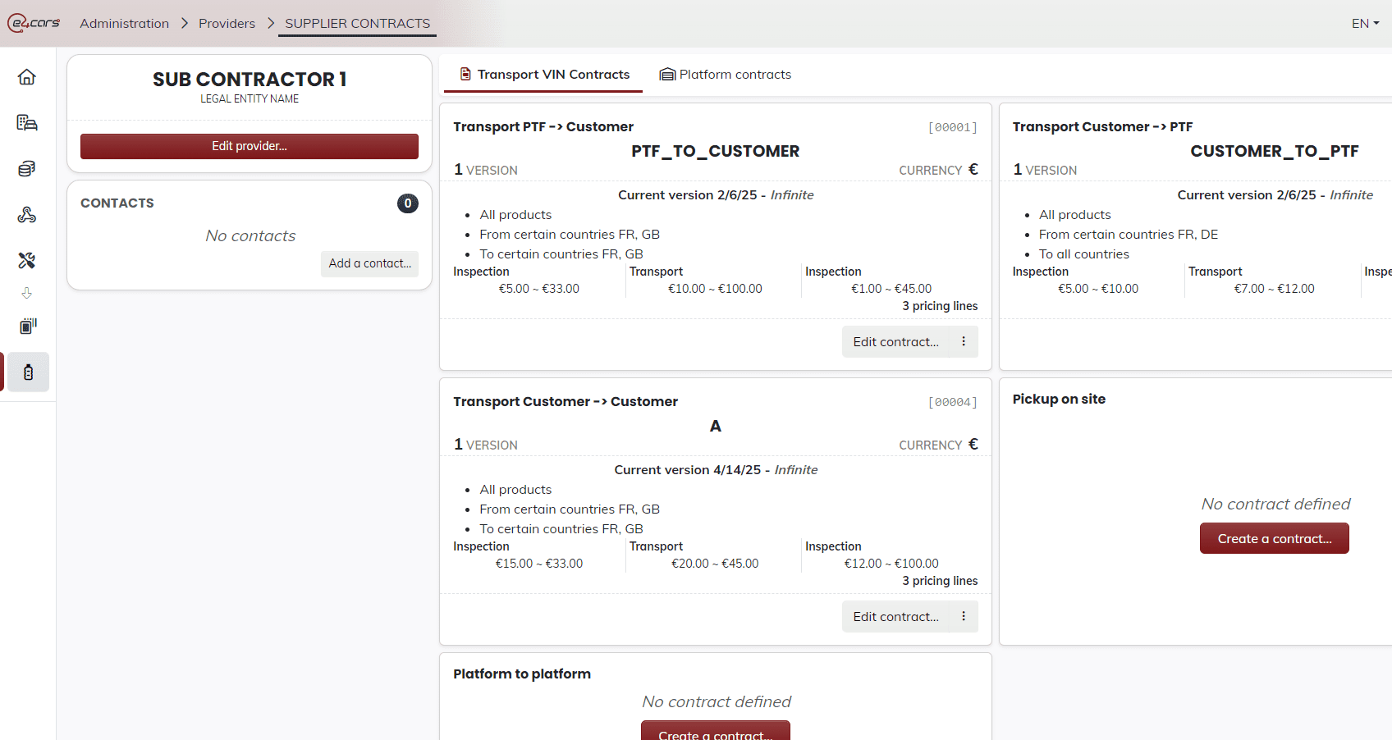
Task: Switch to Transport VIN Contracts tab
Action: point(544,75)
